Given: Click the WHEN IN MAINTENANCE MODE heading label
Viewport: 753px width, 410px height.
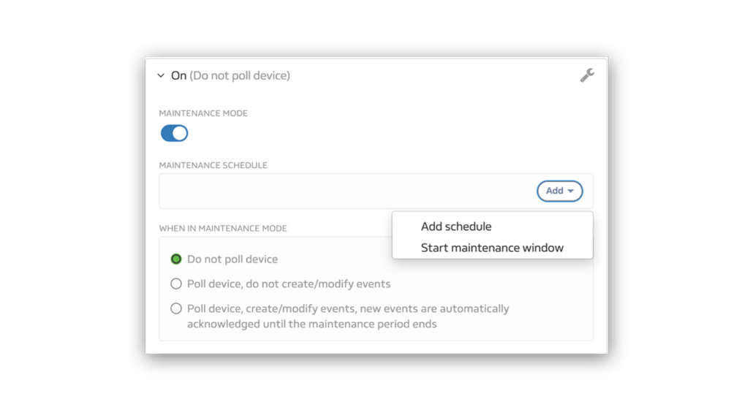Looking at the screenshot, I should (x=223, y=229).
